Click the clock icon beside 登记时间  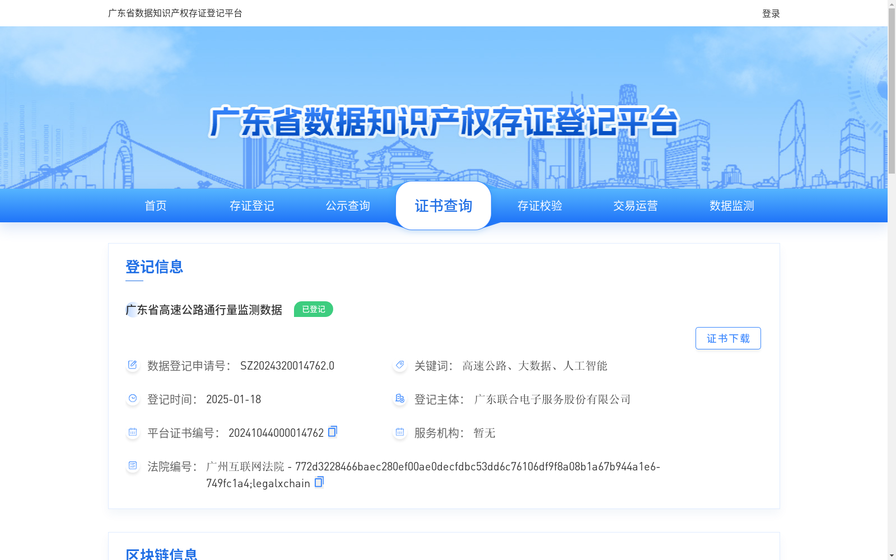point(132,399)
